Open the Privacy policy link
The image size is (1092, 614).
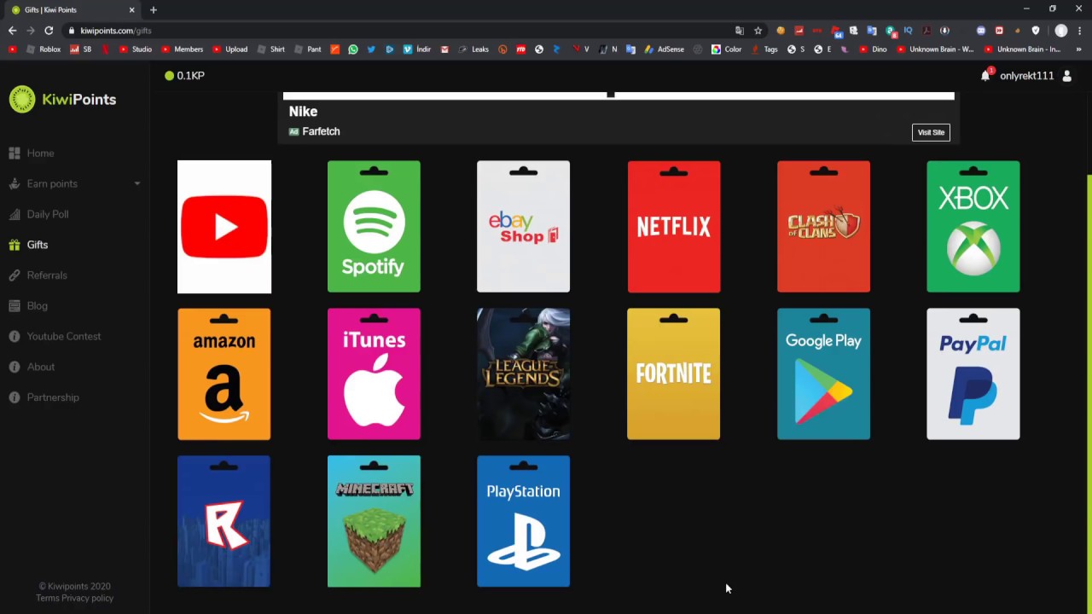87,598
